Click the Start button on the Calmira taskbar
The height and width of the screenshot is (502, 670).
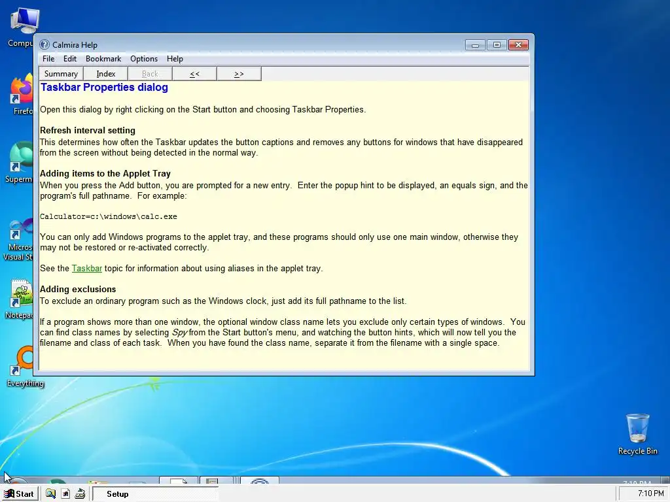[x=19, y=494]
